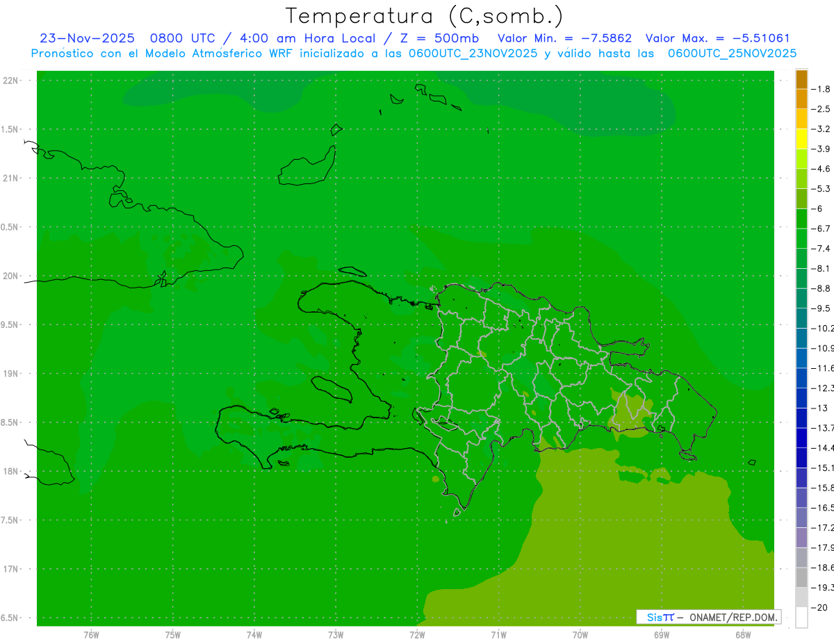Click the "Valor Max. = -5.51061" readout
The height and width of the screenshot is (644, 834).
point(717,38)
